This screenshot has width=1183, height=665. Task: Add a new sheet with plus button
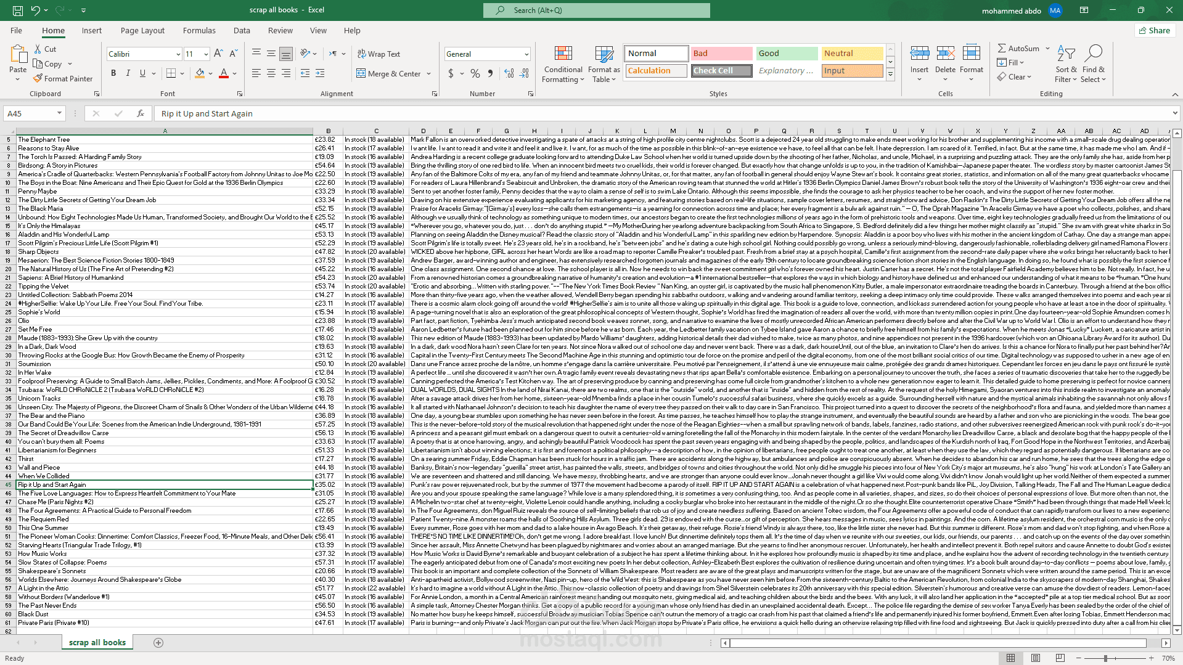tap(158, 643)
